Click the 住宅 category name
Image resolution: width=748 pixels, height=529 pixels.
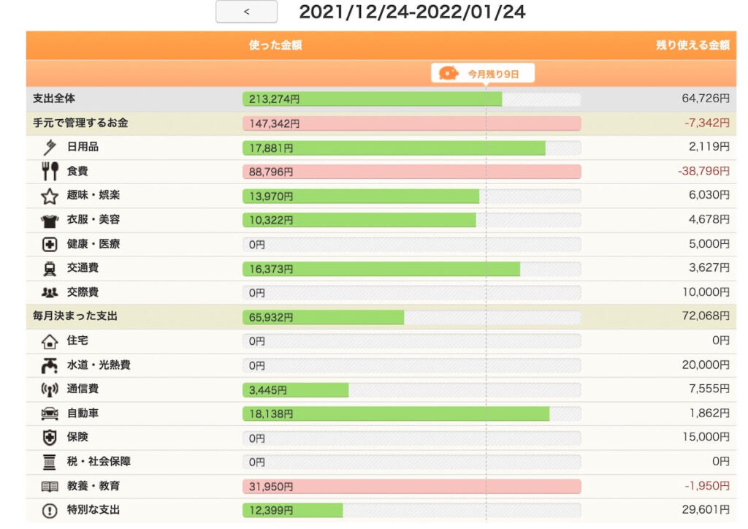(x=77, y=340)
